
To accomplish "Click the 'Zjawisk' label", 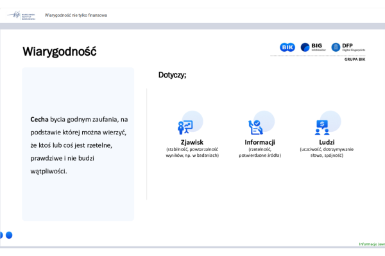I will [x=192, y=142].
